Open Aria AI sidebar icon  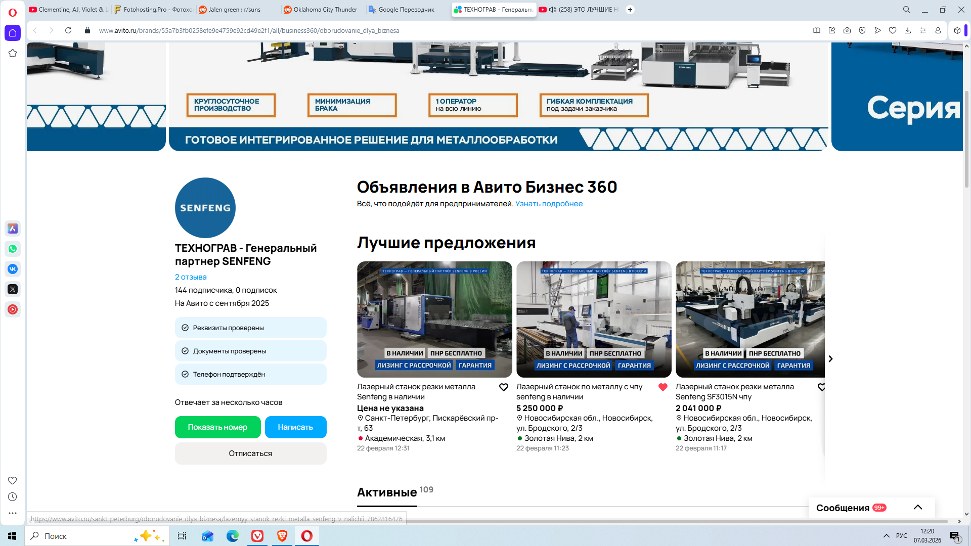(13, 229)
